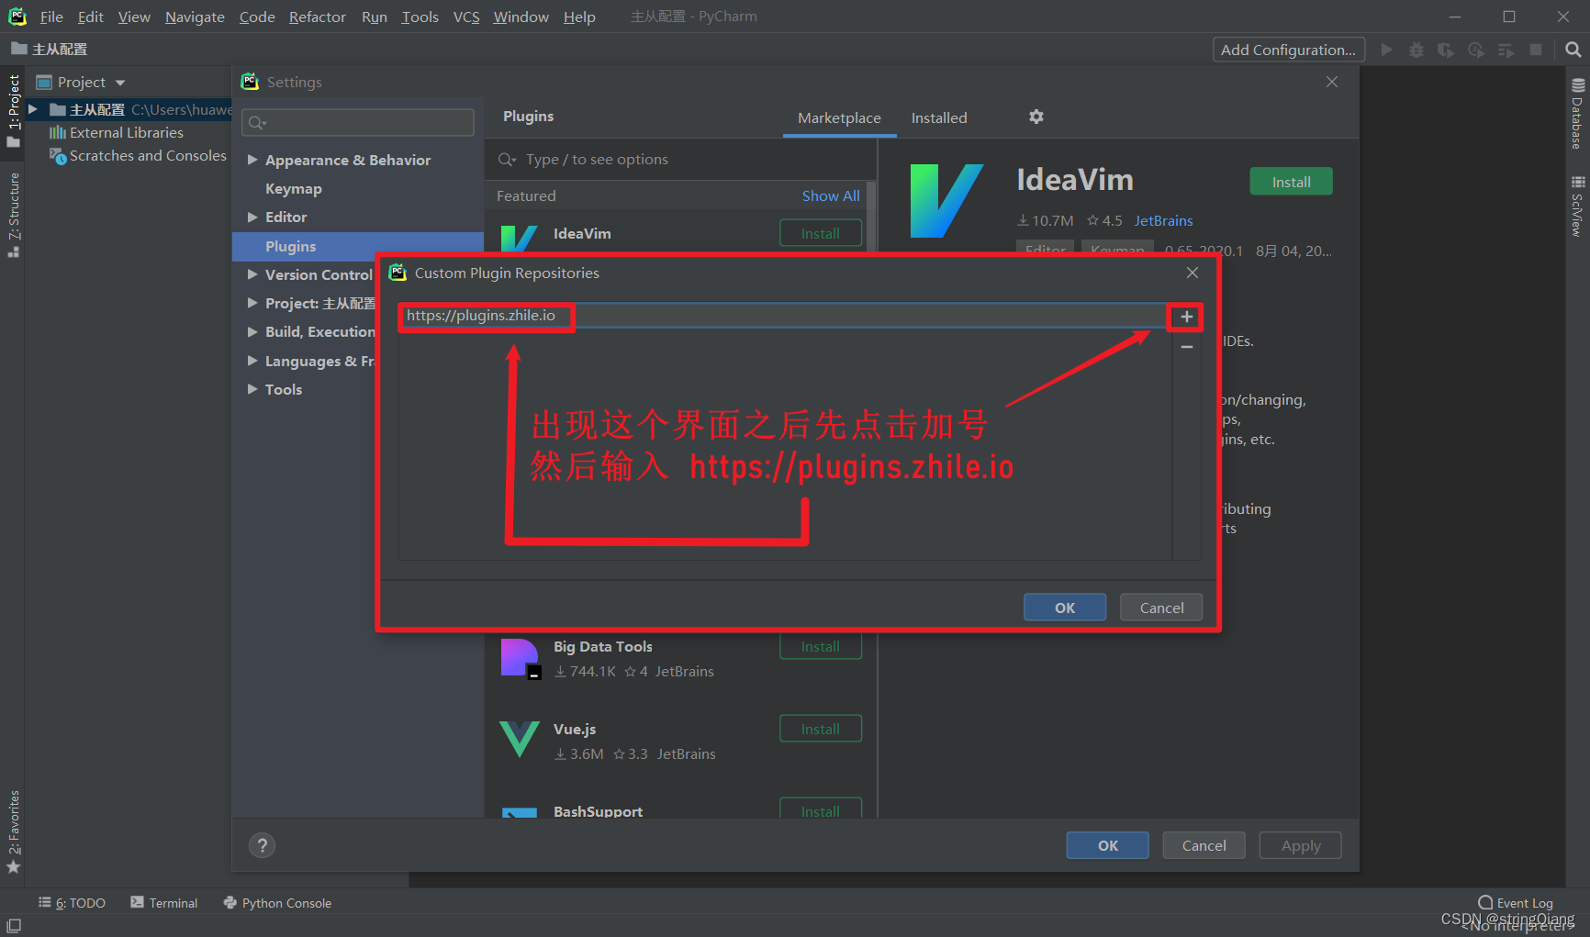Open the File menu
This screenshot has height=937, width=1590.
point(51,17)
